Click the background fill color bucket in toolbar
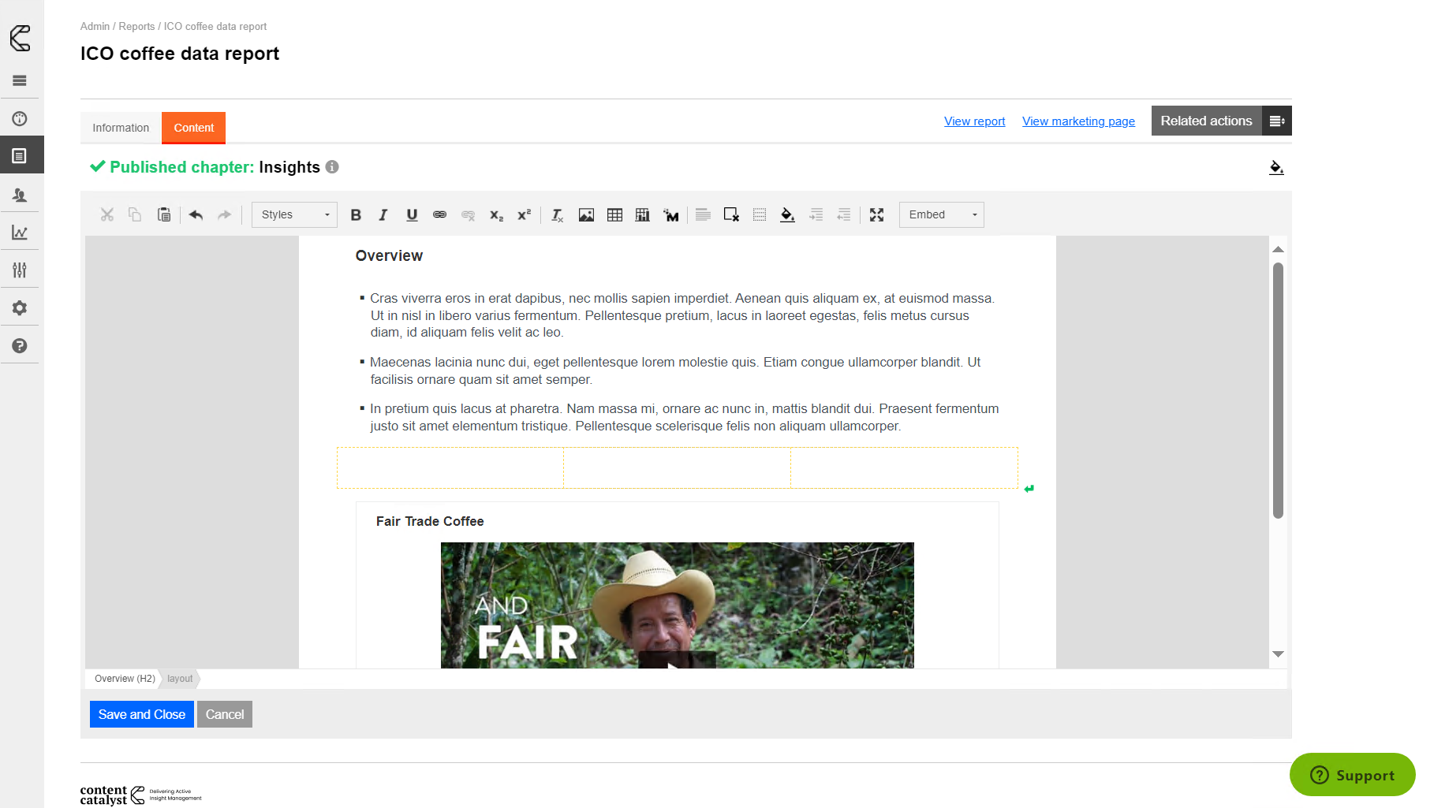 [x=787, y=215]
